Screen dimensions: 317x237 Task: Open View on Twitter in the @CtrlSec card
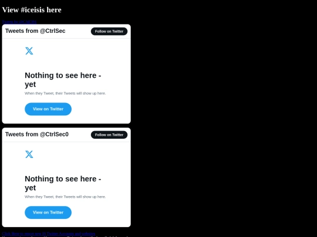pos(48,109)
